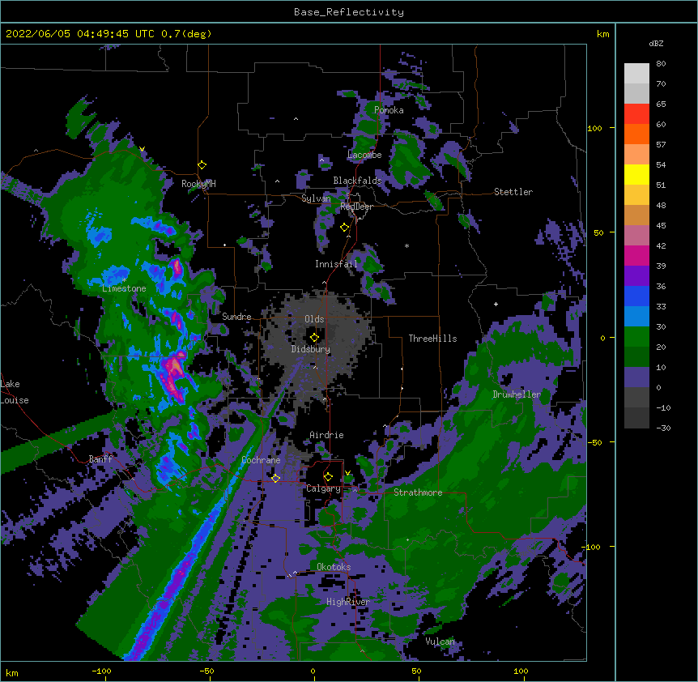Select the Didsbury label
The width and height of the screenshot is (698, 682).
[311, 349]
